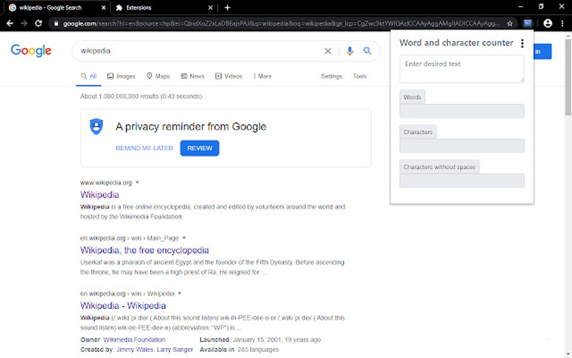
Task: Open the Chrome profile account icon
Action: (548, 23)
